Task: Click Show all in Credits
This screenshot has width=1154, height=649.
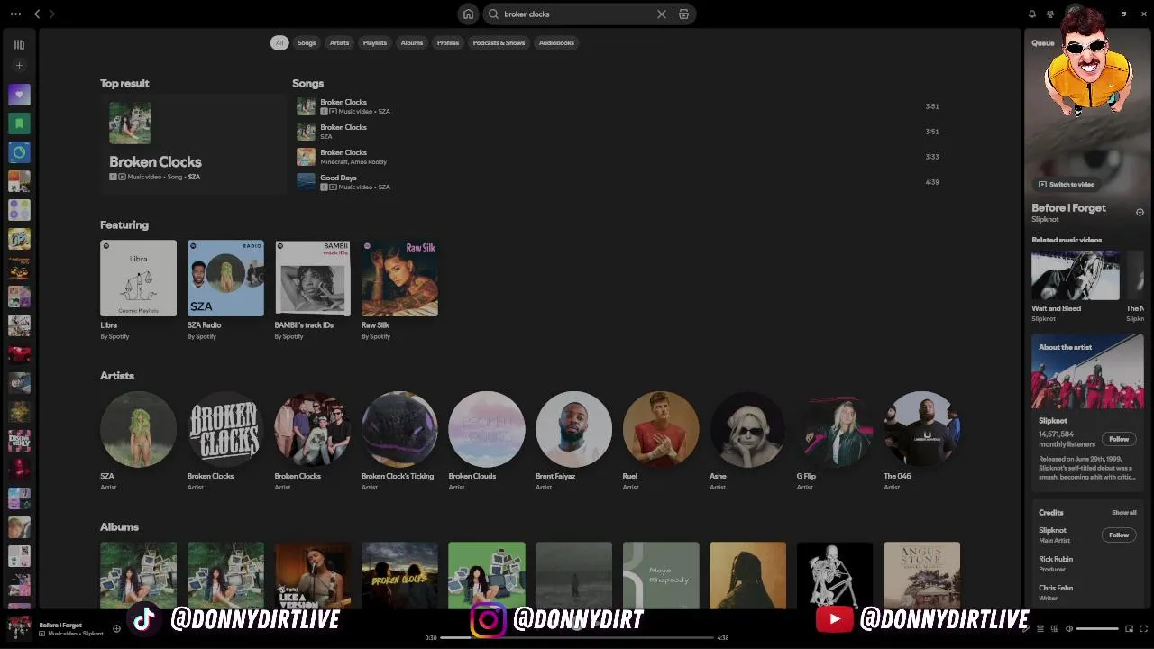Action: coord(1123,512)
